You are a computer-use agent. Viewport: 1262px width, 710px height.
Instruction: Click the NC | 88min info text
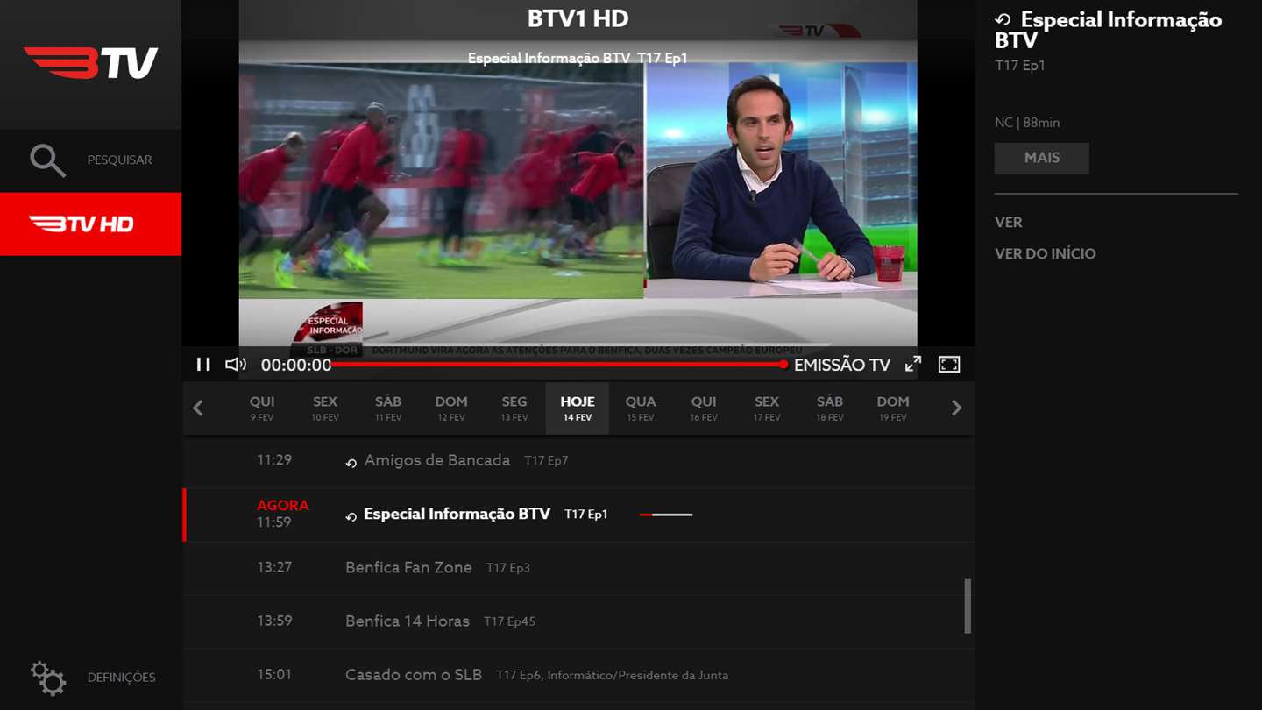1027,123
